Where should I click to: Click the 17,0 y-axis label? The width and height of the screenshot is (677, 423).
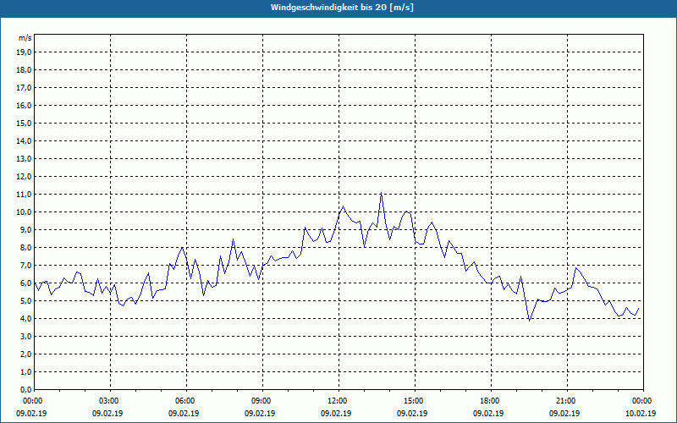point(25,88)
